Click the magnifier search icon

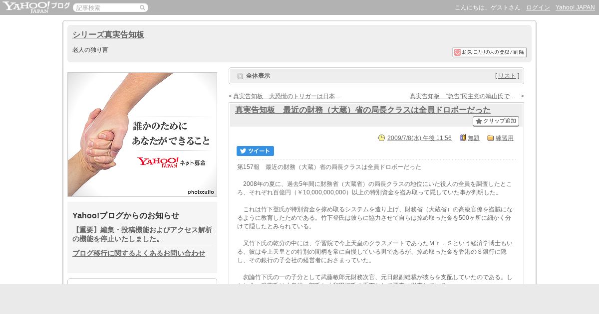point(142,7)
